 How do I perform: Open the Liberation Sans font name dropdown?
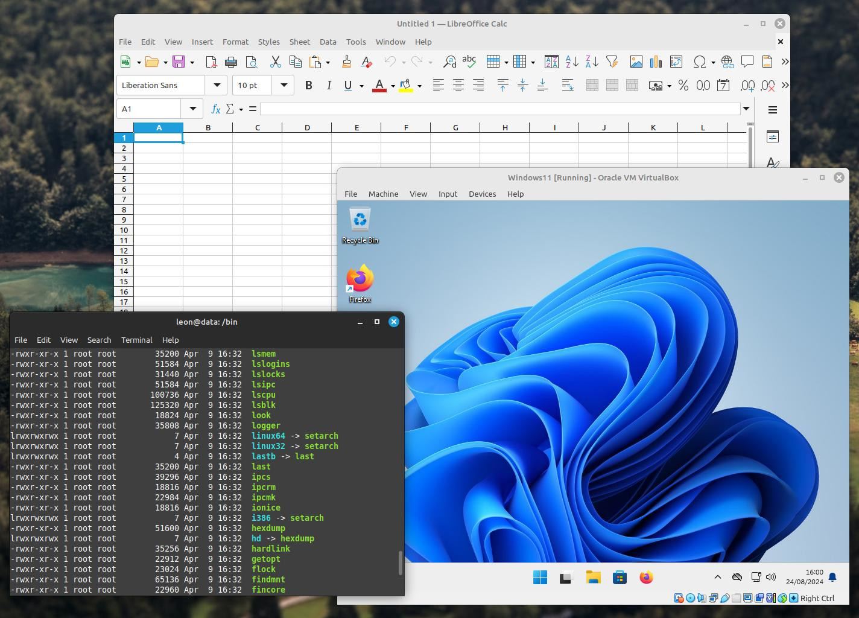click(x=216, y=85)
